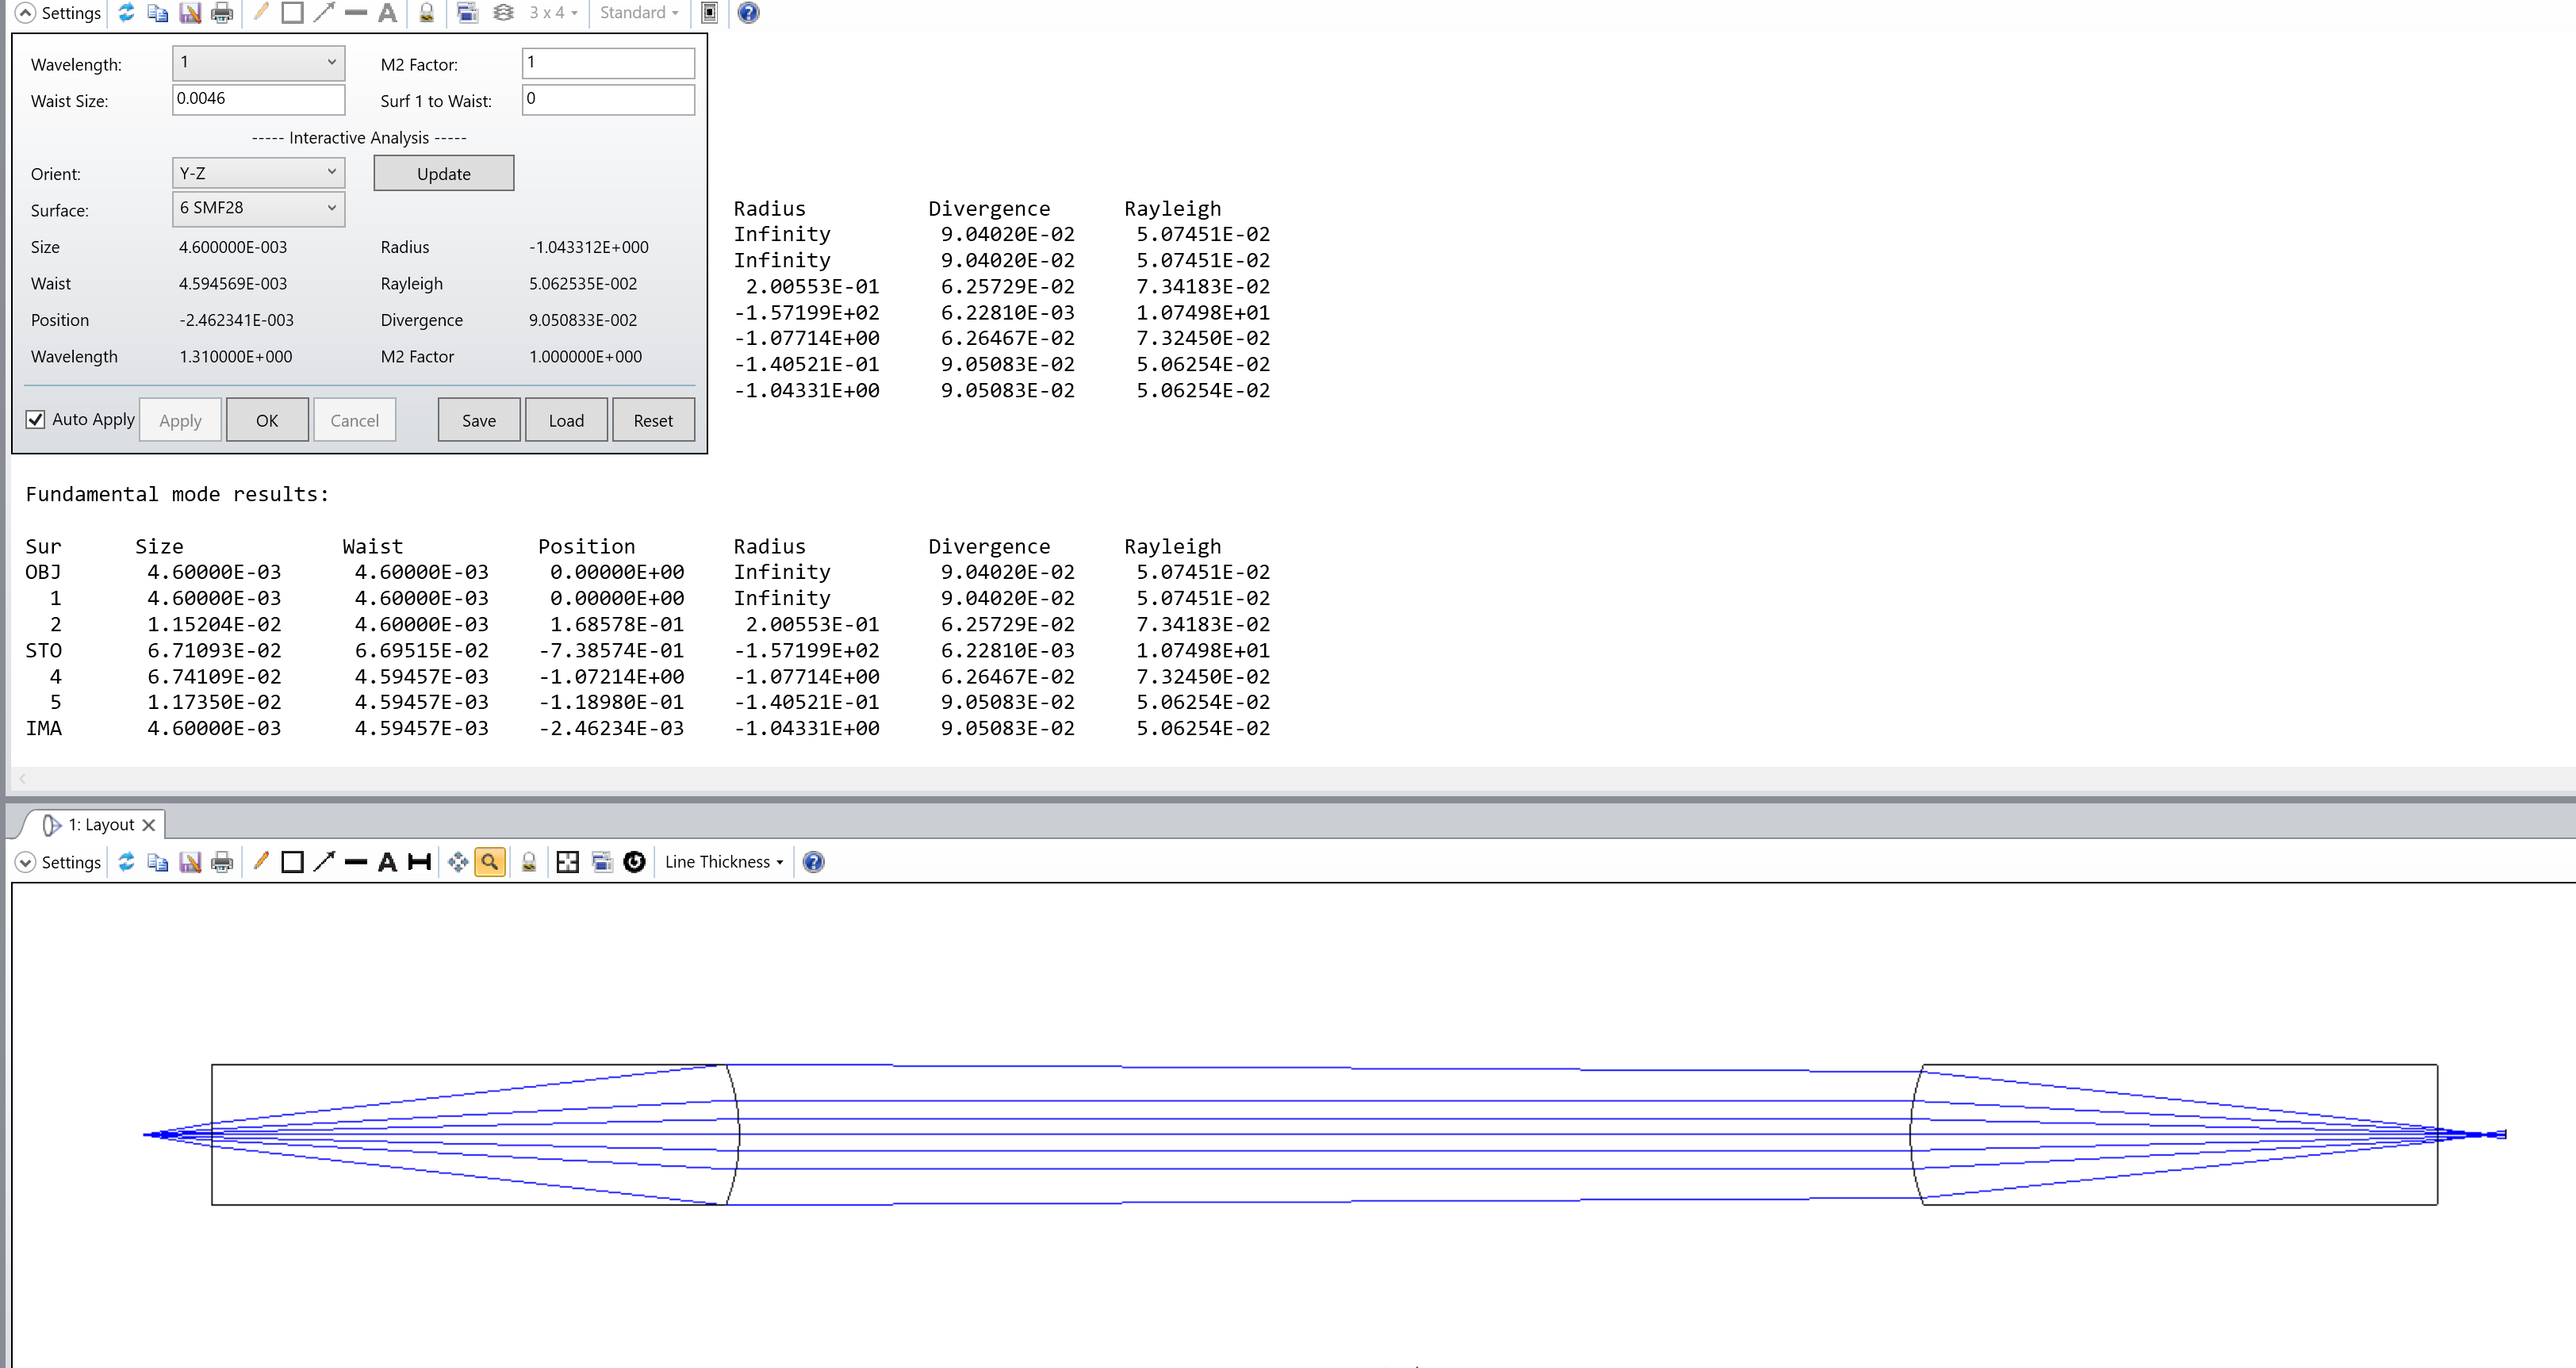Image resolution: width=2576 pixels, height=1368 pixels.
Task: Collapse the top Settings panel chevron
Action: 26,13
